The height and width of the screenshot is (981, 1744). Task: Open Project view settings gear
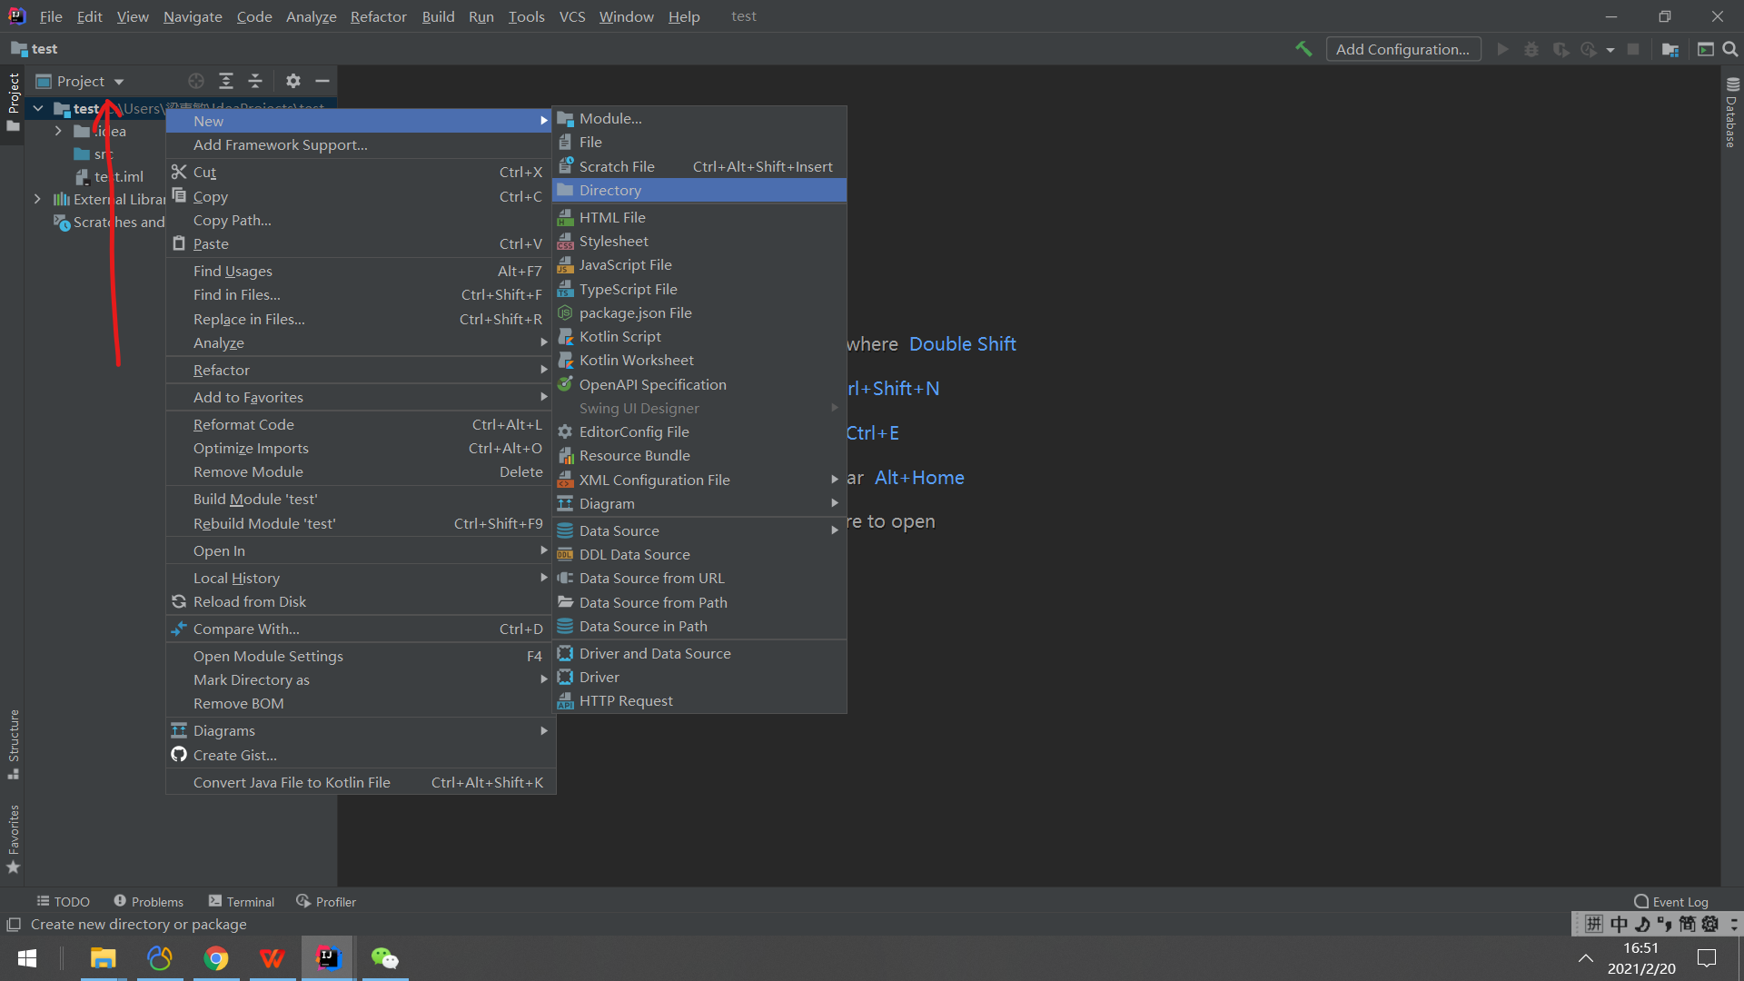(x=292, y=81)
